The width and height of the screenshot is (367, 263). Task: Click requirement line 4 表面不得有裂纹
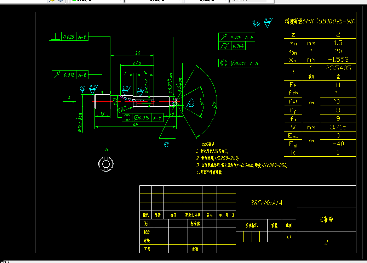click(x=209, y=172)
